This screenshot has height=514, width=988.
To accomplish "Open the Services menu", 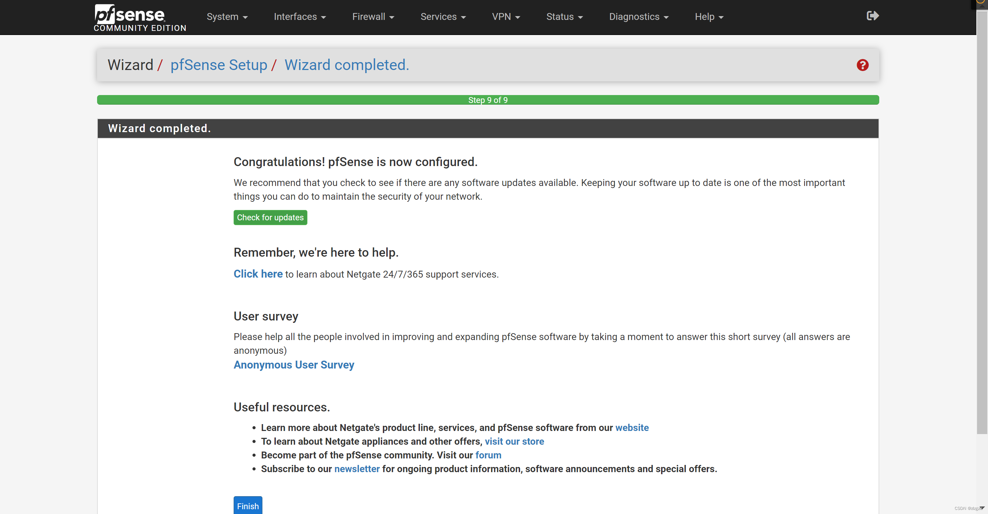I will (x=443, y=17).
